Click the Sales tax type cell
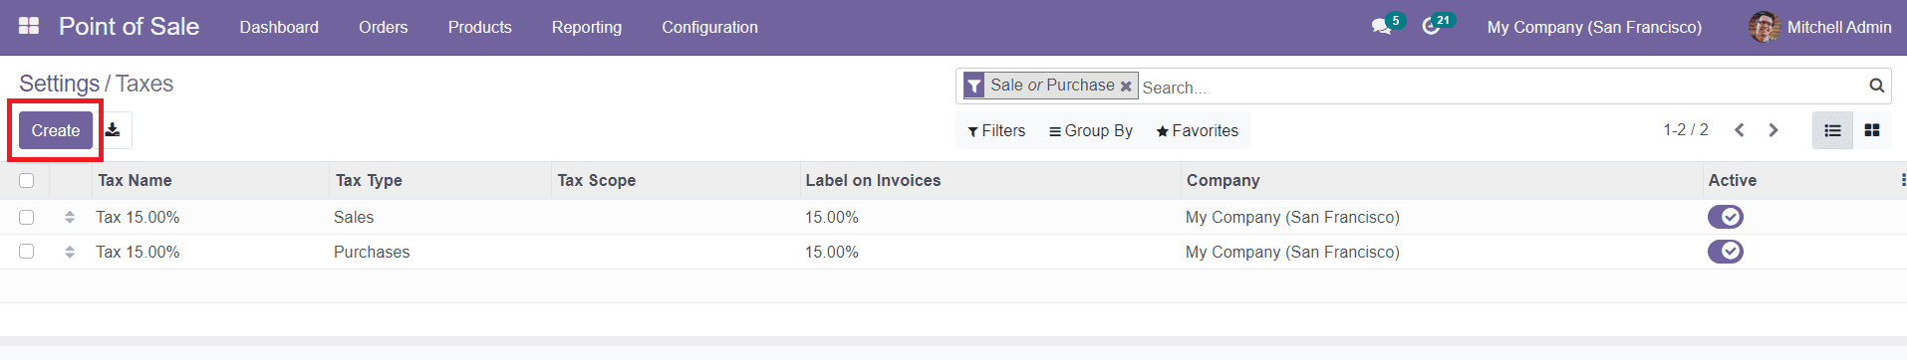 coord(354,217)
